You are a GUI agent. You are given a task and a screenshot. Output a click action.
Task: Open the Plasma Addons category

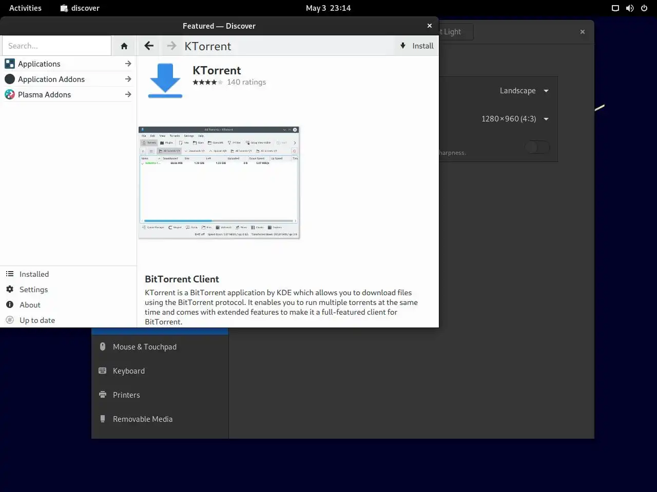pyautogui.click(x=68, y=94)
